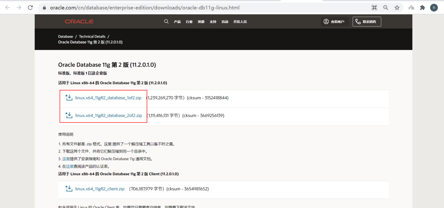The width and height of the screenshot is (444, 208).
Task: Open the 资源 menu
Action: 201,22
